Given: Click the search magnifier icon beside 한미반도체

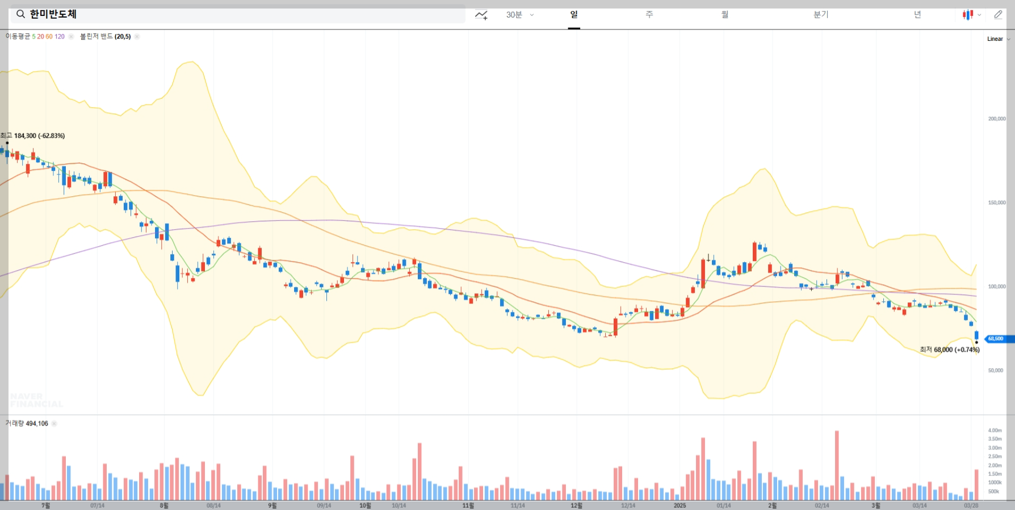Looking at the screenshot, I should click(x=20, y=14).
